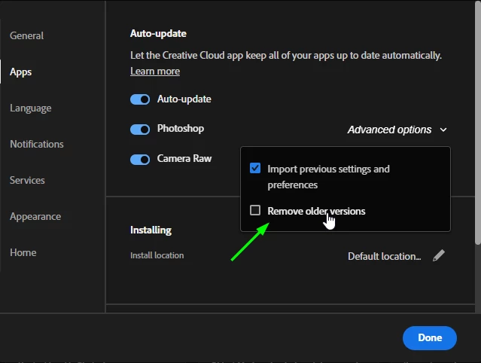
Task: Switch to Appearance preferences
Action: coord(35,217)
